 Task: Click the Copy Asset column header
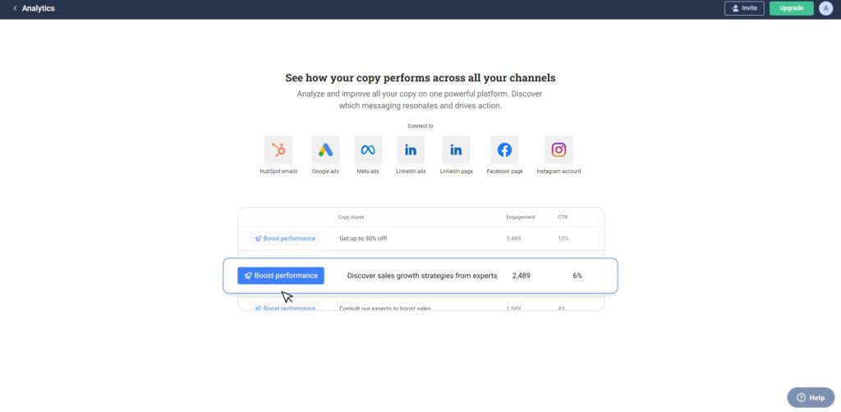pos(351,217)
